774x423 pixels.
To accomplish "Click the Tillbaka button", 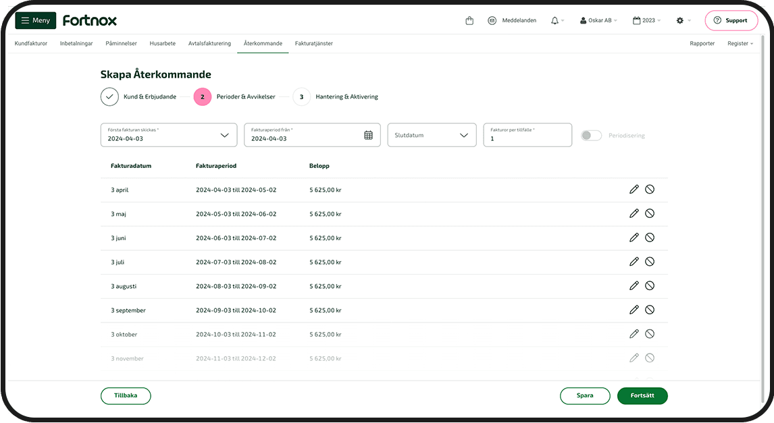I will [x=126, y=396].
